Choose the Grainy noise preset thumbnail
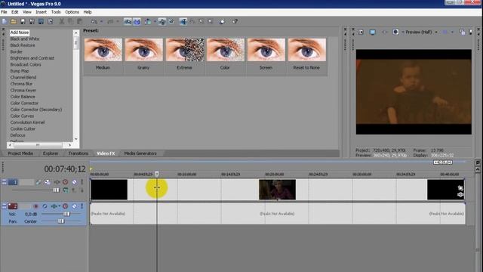The width and height of the screenshot is (483, 272). click(x=144, y=51)
